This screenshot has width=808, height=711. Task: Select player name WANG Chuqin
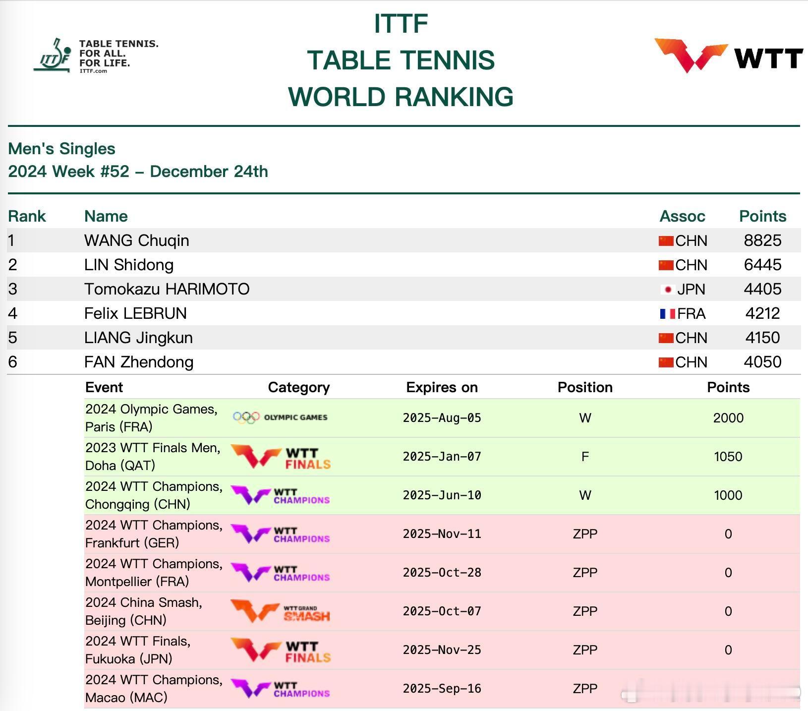pyautogui.click(x=137, y=240)
